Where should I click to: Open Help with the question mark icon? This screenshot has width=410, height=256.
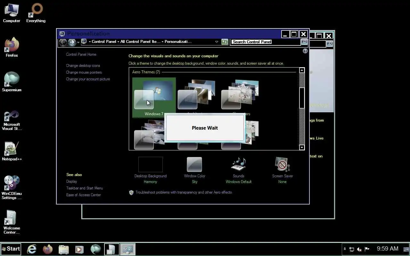pos(305,51)
